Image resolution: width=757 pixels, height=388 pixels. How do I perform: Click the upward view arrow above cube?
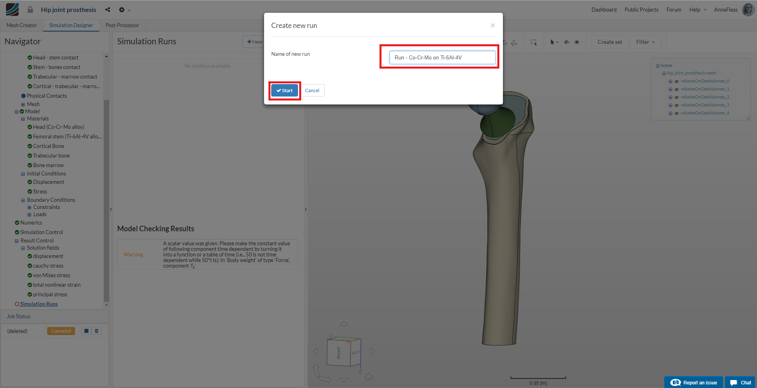pos(344,323)
